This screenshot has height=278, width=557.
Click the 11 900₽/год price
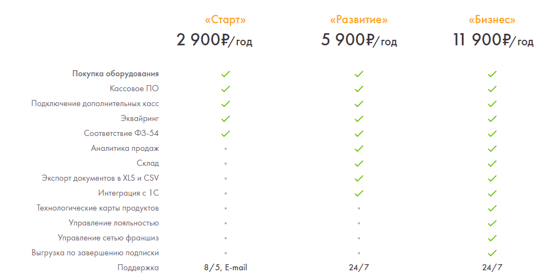coord(493,40)
